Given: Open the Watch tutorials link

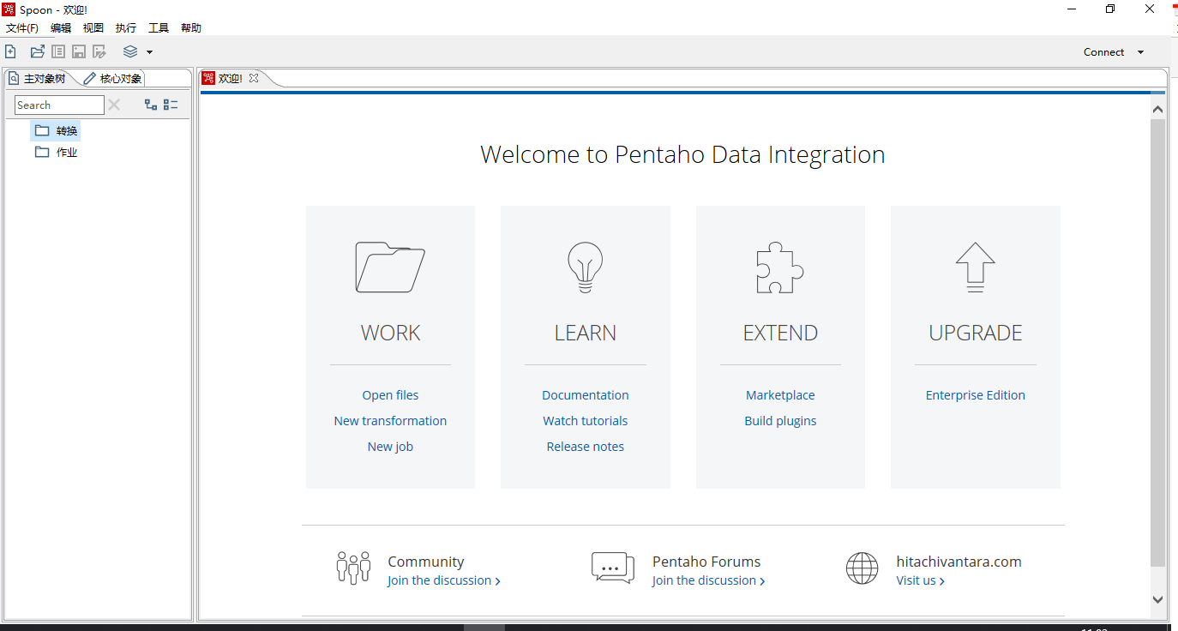Looking at the screenshot, I should pos(586,421).
